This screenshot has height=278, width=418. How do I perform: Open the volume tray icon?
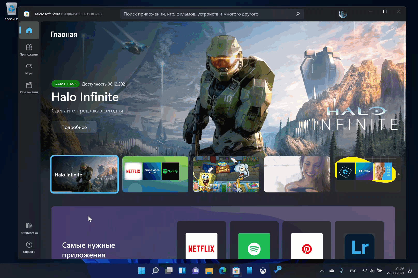coord(372,271)
